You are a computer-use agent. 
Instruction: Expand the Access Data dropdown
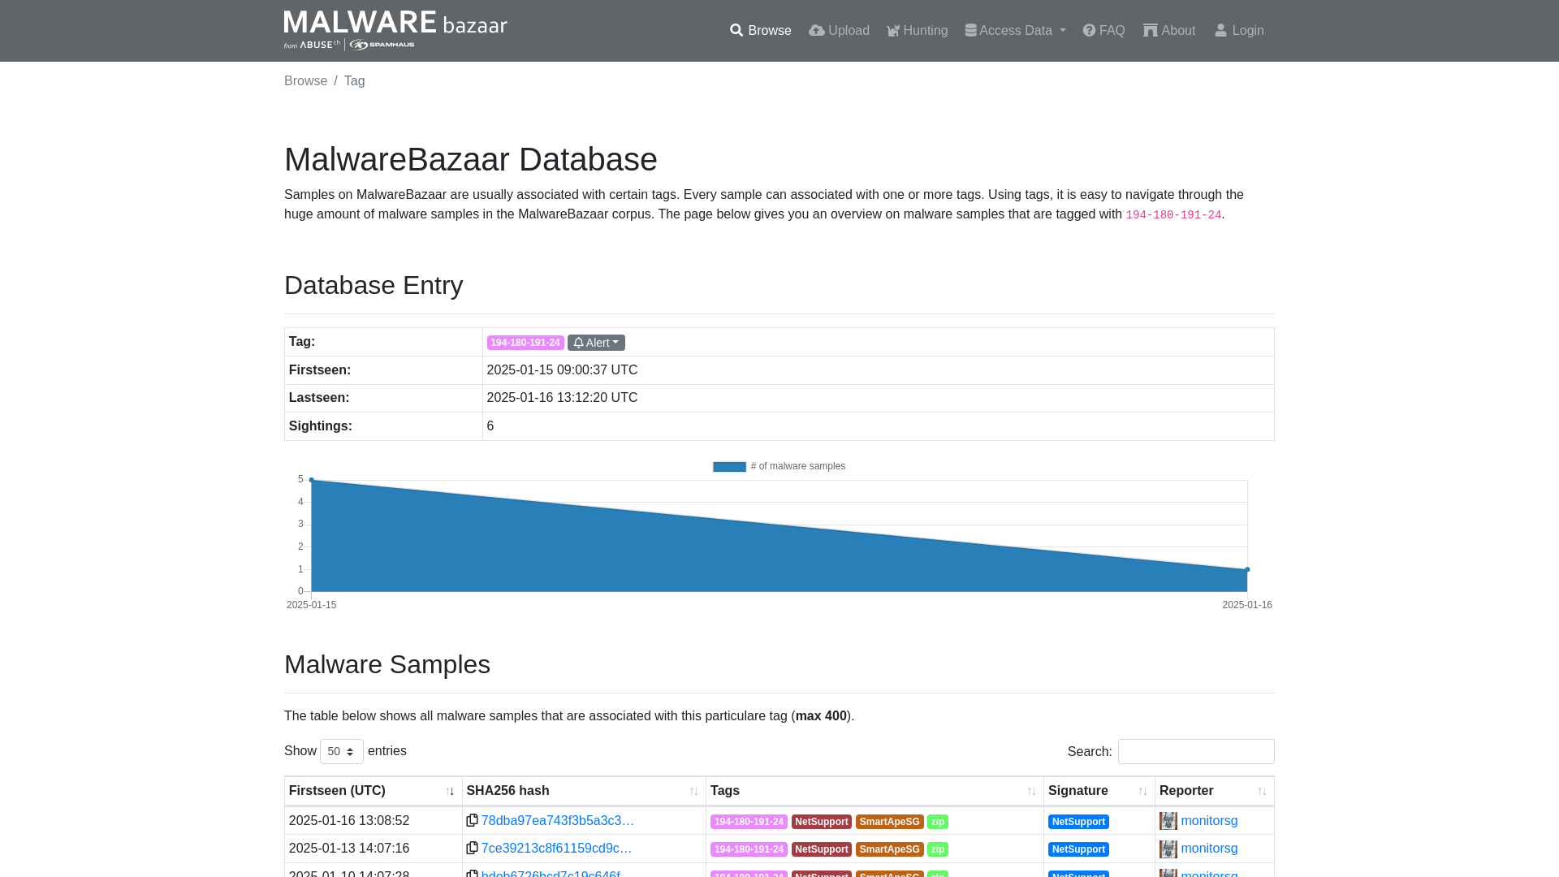point(1015,31)
